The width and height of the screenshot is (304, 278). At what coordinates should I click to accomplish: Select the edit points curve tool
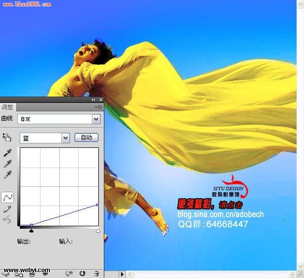[x=7, y=197]
